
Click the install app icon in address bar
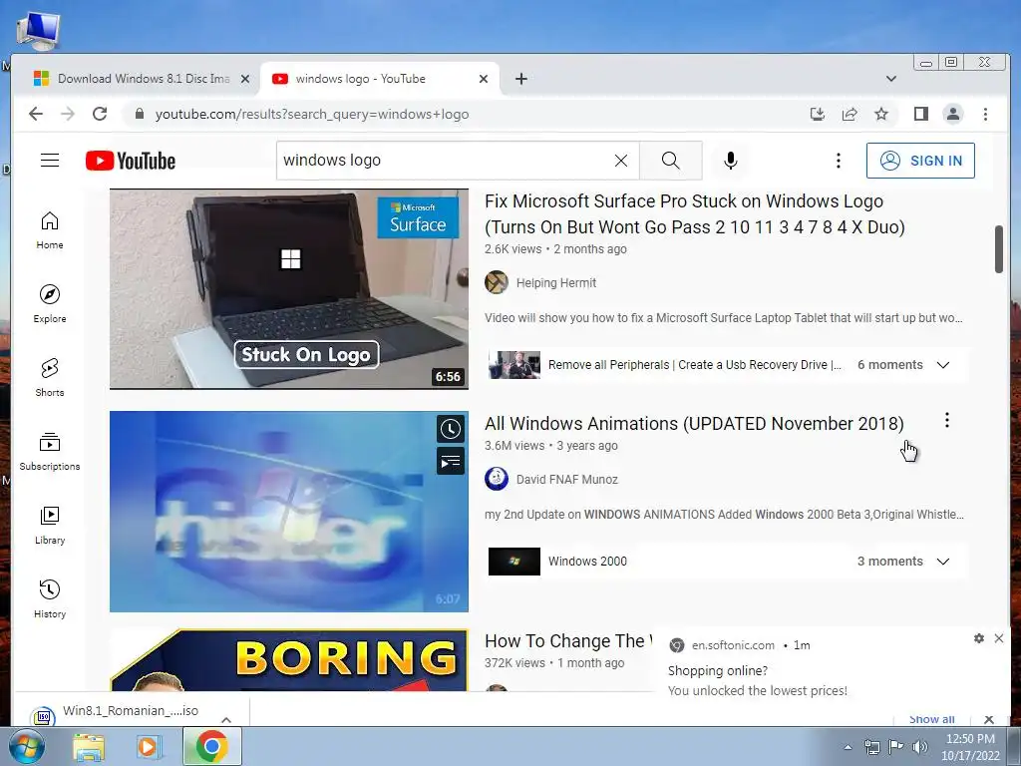[818, 114]
